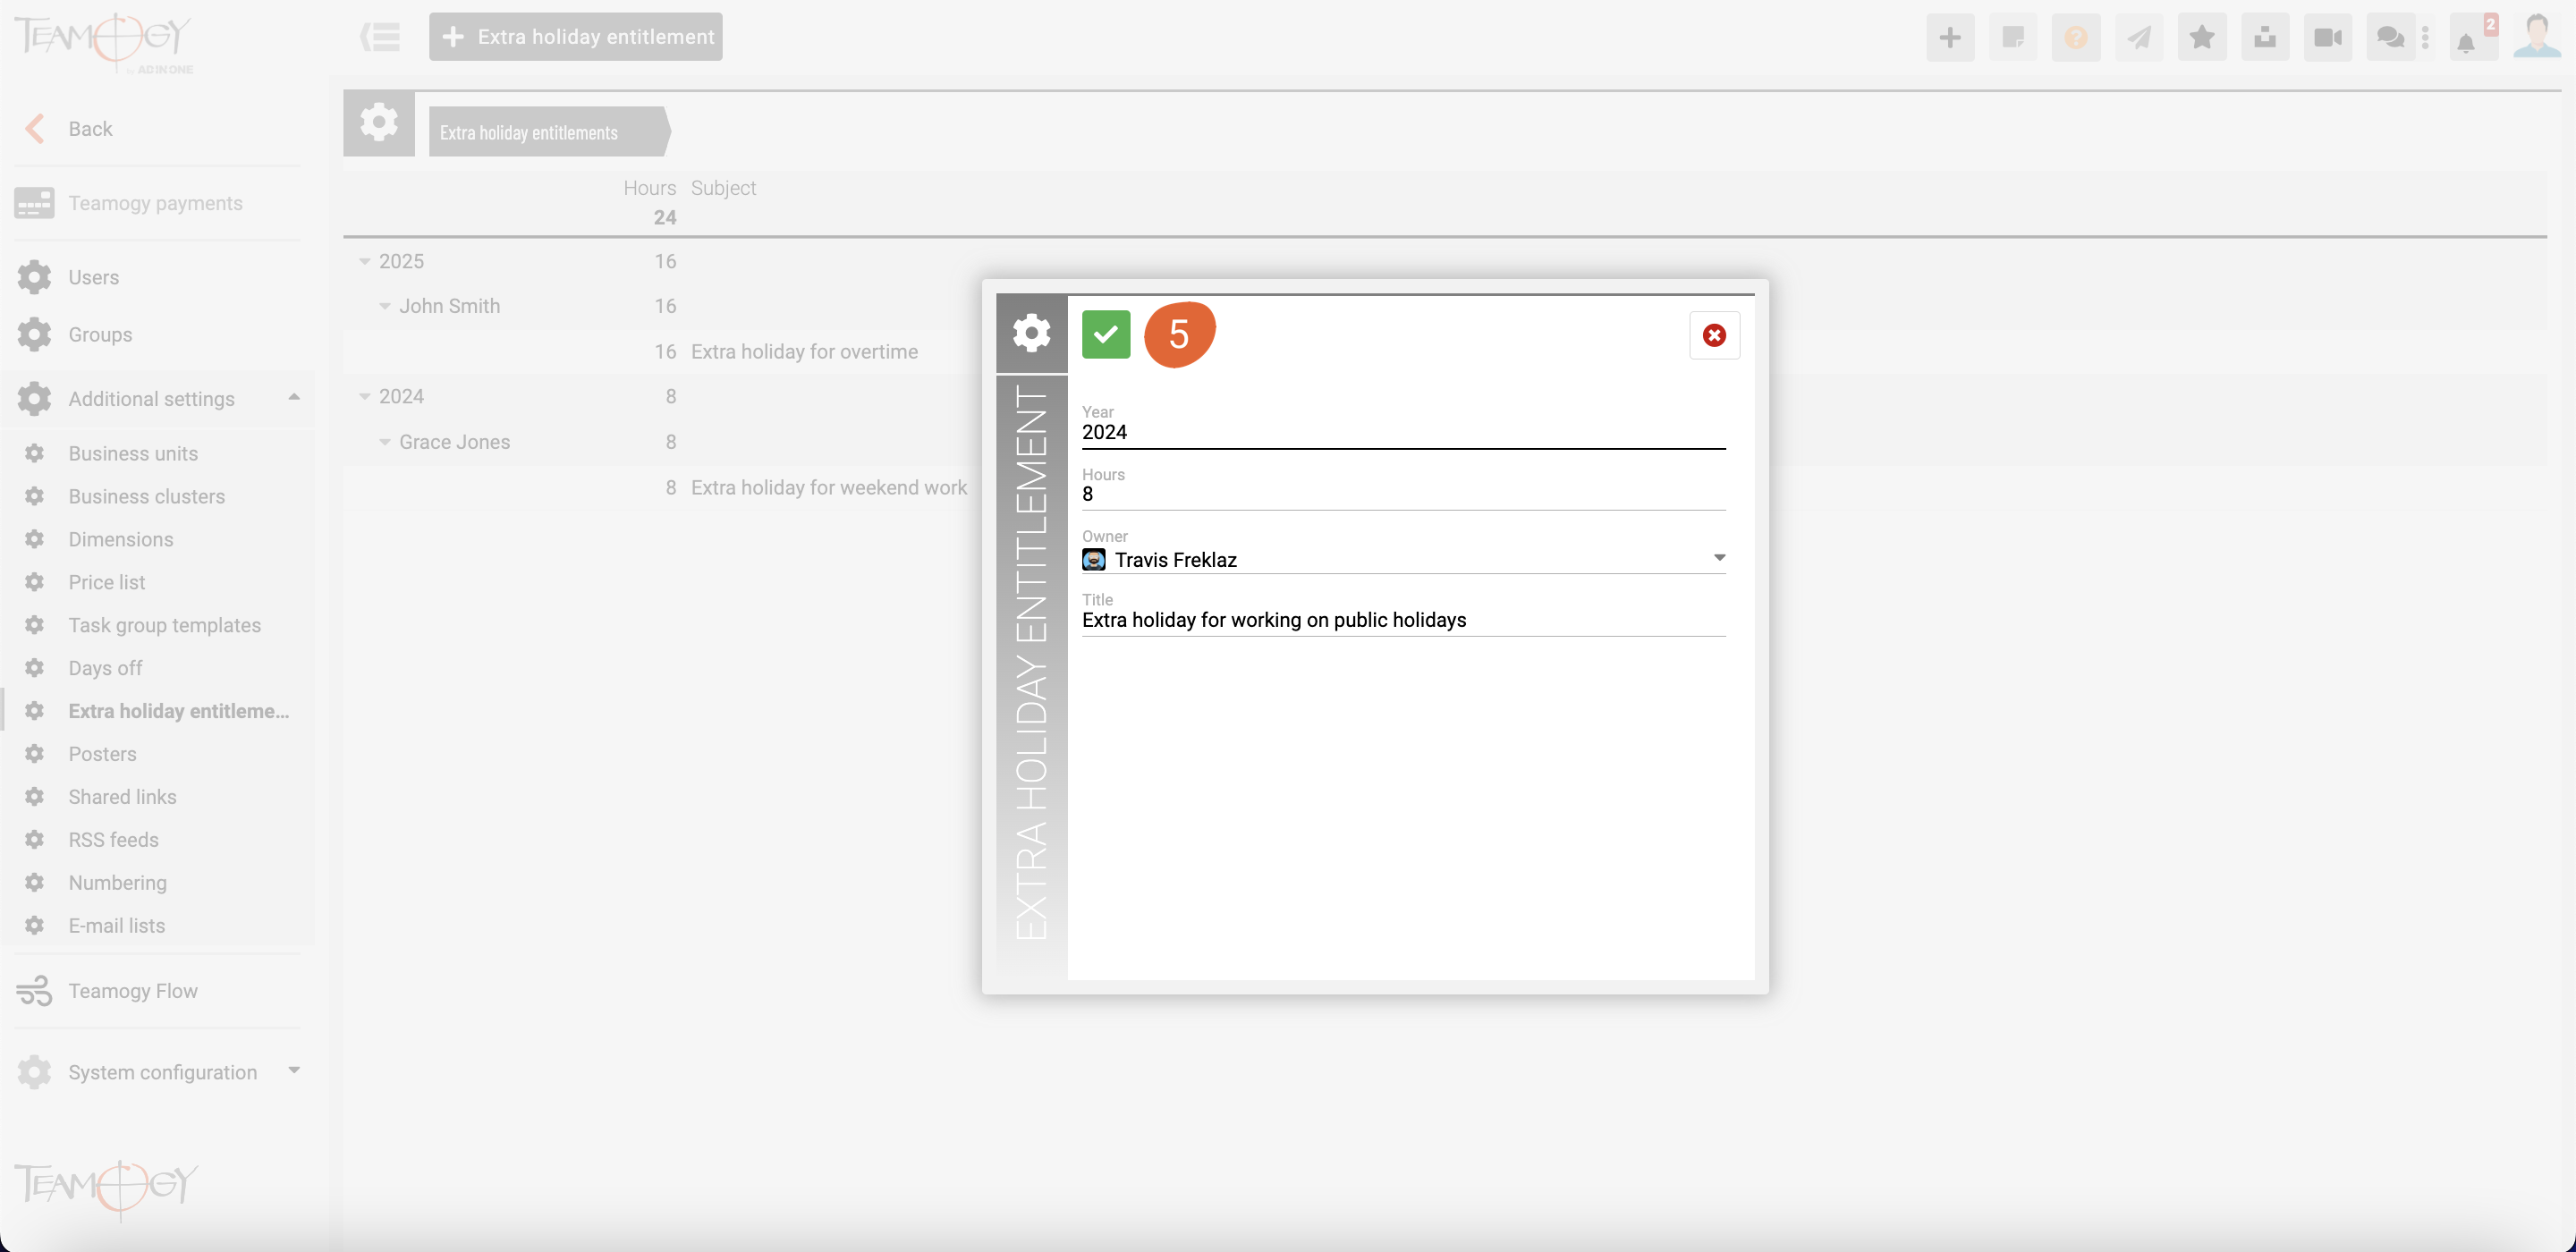Expand System configuration section

click(294, 1071)
